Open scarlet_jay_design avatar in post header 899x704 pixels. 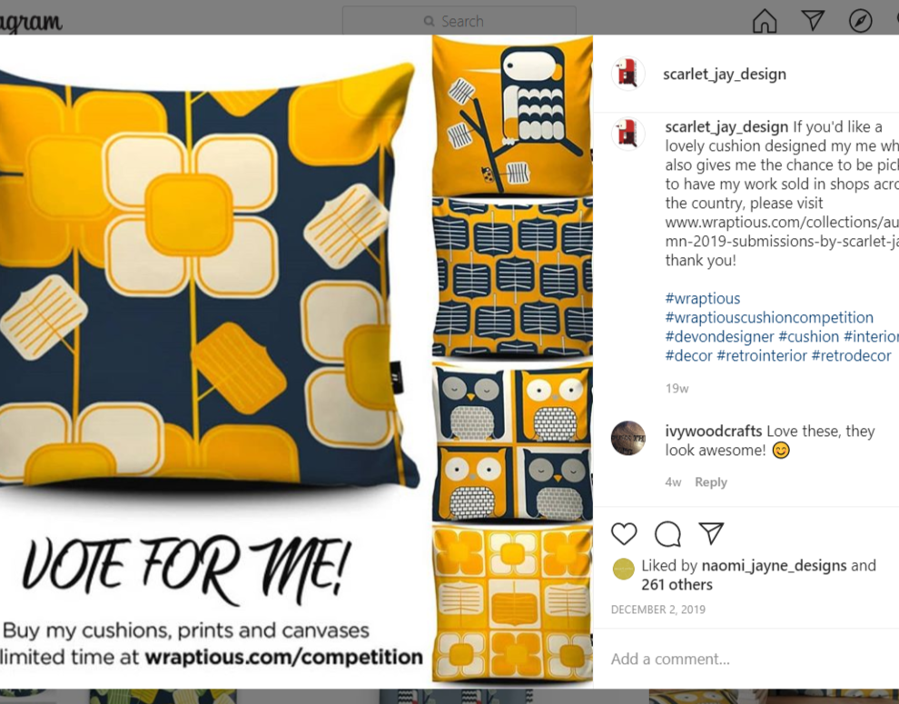coord(627,74)
